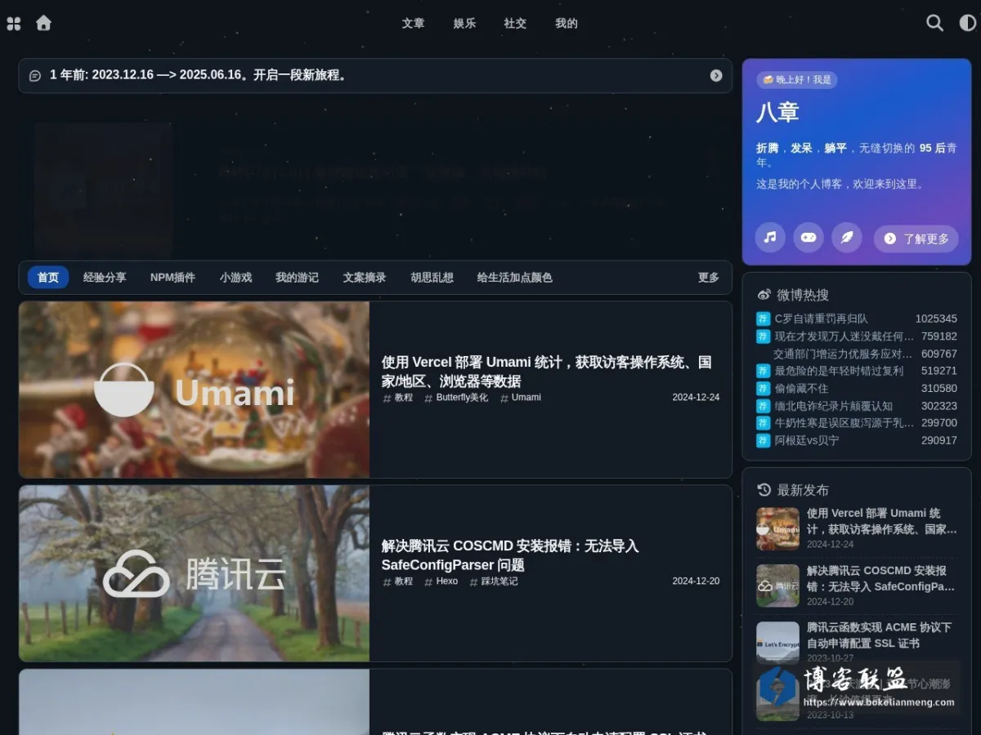The height and width of the screenshot is (735, 981).
Task: Click the history clock icon beside 最新发布
Action: 764,490
